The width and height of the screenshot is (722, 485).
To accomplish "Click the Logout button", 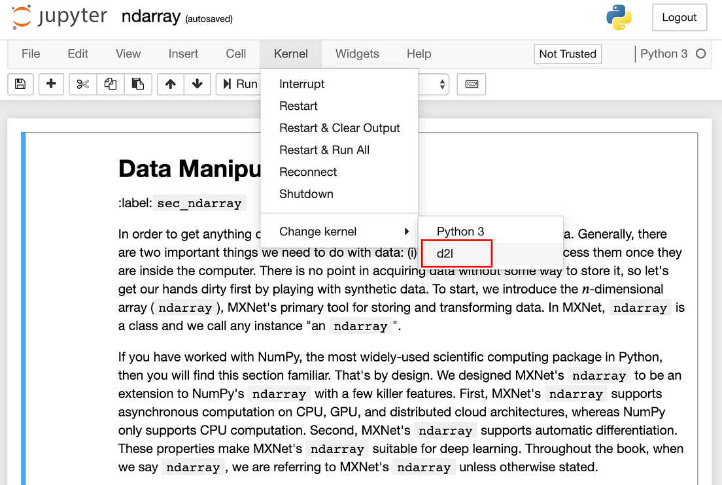I will coord(679,17).
